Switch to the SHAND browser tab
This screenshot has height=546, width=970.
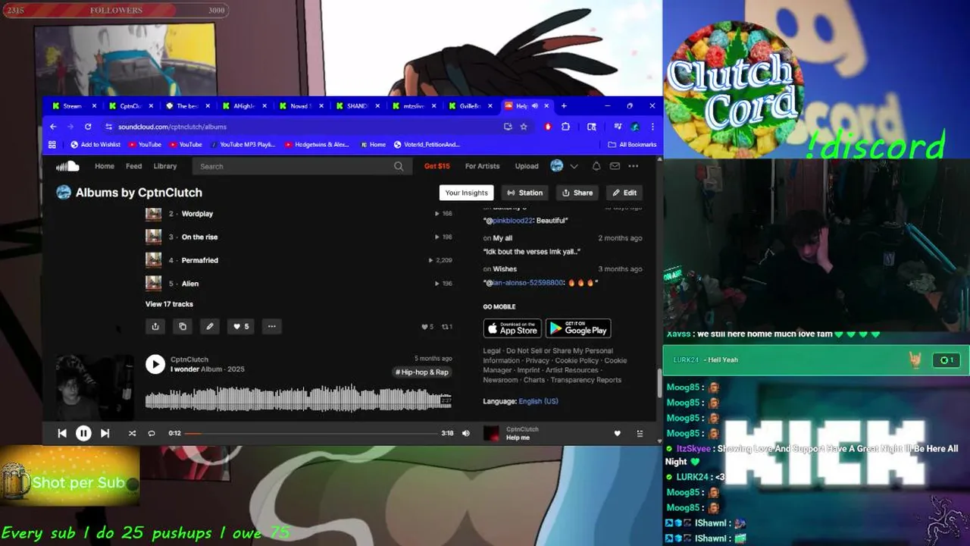357,105
